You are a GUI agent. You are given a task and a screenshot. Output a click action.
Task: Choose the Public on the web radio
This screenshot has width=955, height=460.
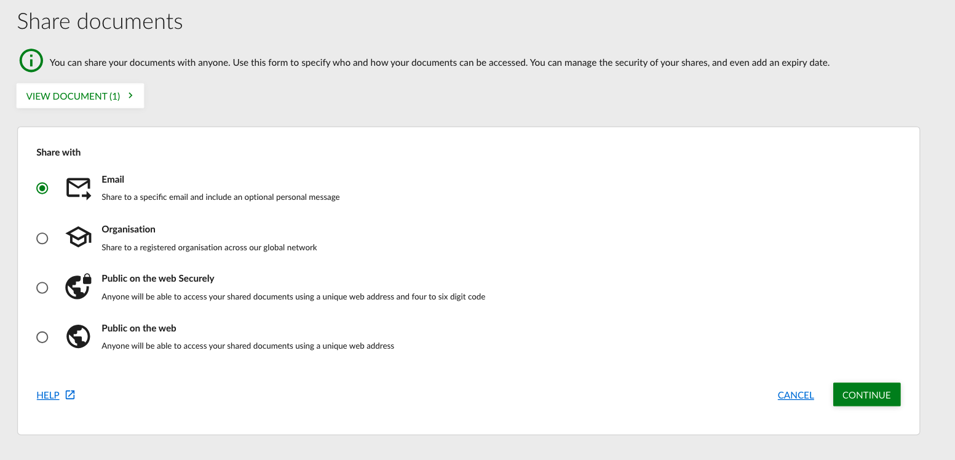coord(42,337)
